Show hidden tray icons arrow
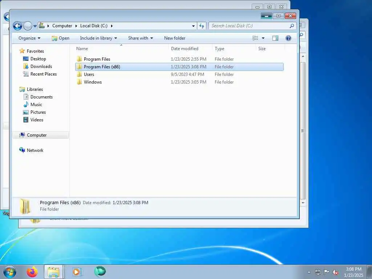Viewport: 372px width, 279px height. click(x=309, y=272)
